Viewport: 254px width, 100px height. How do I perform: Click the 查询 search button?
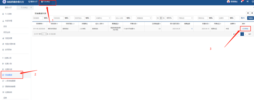[x=250, y=18]
